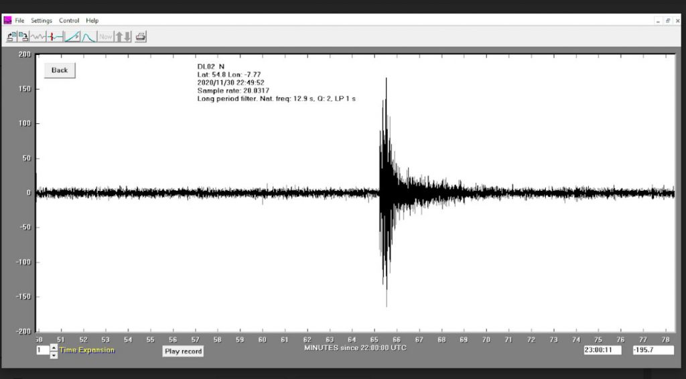
Task: Click the Play record button
Action: 183,351
